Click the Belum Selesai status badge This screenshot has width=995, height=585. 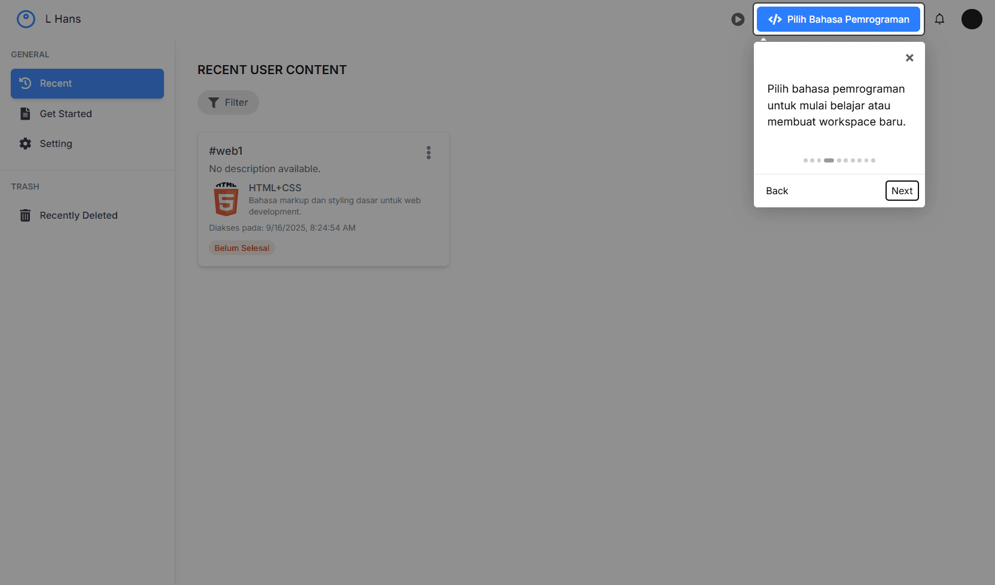pyautogui.click(x=242, y=248)
